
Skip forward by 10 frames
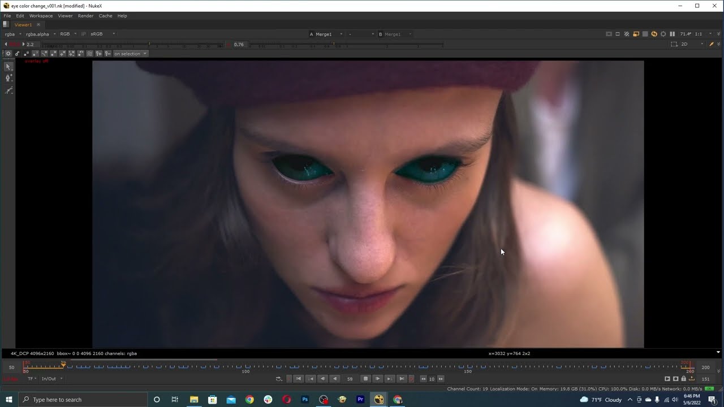pyautogui.click(x=441, y=379)
